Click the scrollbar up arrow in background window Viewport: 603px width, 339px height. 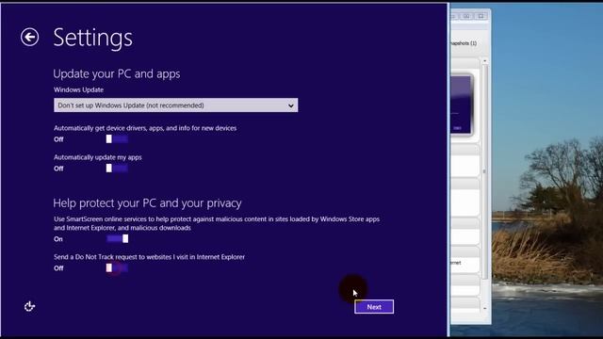pos(484,61)
